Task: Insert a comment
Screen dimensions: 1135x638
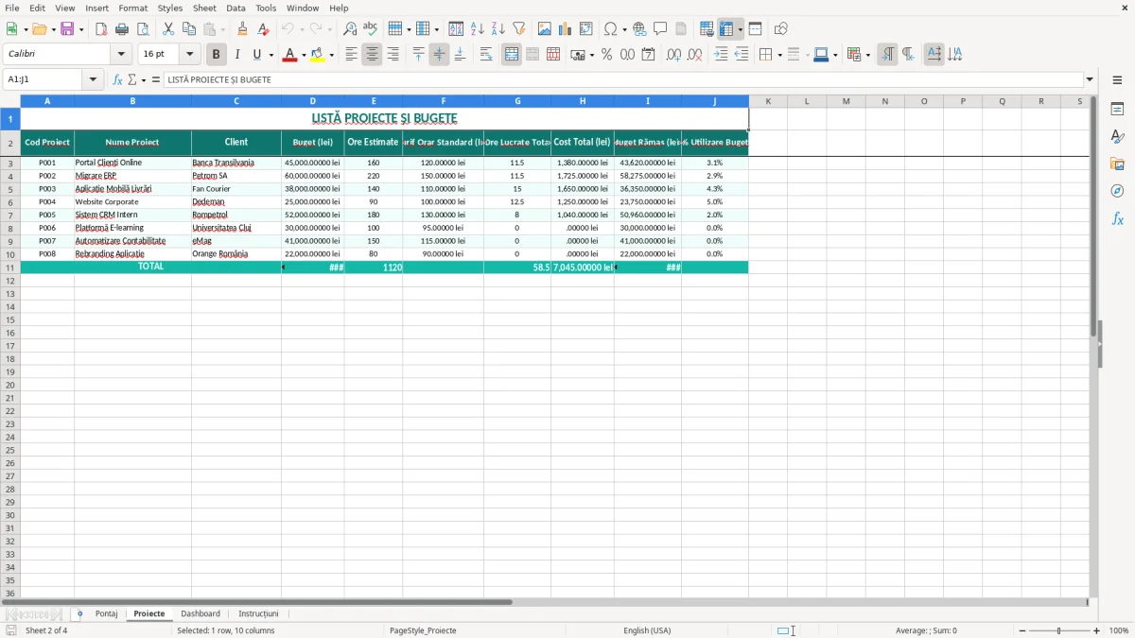Action: [x=661, y=29]
